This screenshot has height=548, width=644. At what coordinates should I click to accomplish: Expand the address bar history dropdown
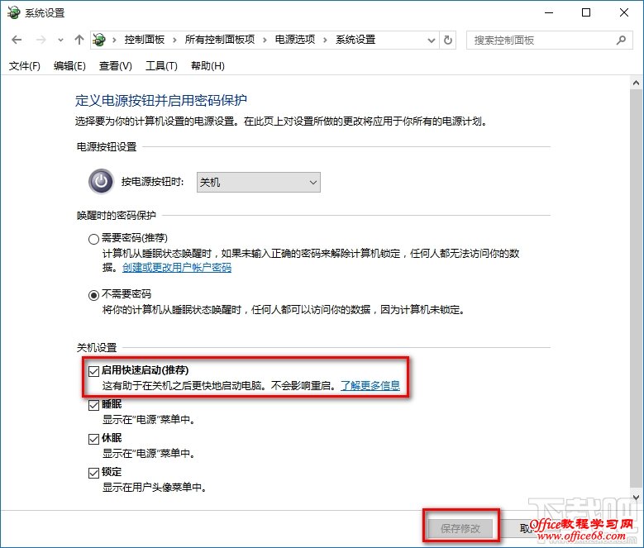[x=432, y=41]
